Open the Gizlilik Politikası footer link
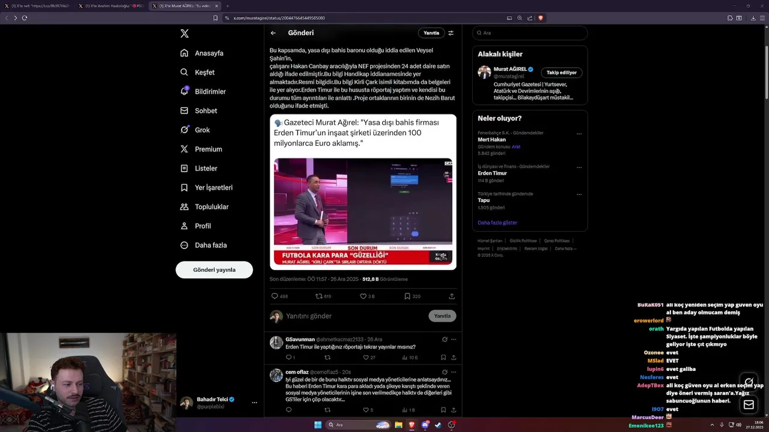The image size is (769, 432). coord(523,241)
